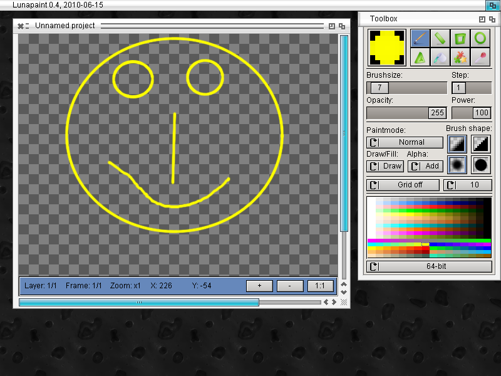501x376 pixels.
Task: Select the colorful clipboard brush tool
Action: 460,58
